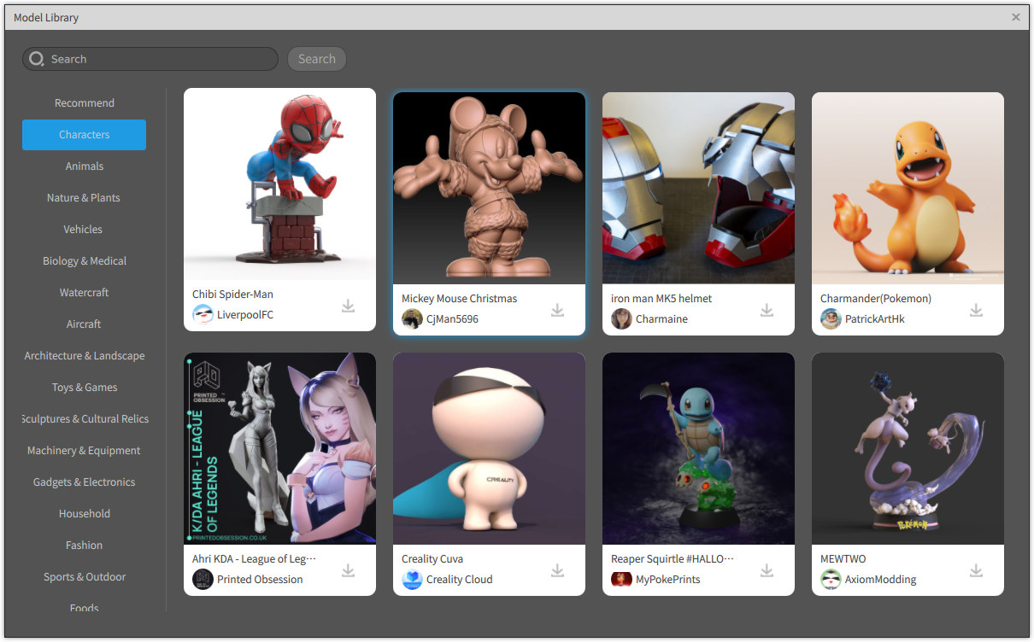Open the MEWTWO thumbnail image
This screenshot has width=1034, height=642.
[x=908, y=448]
